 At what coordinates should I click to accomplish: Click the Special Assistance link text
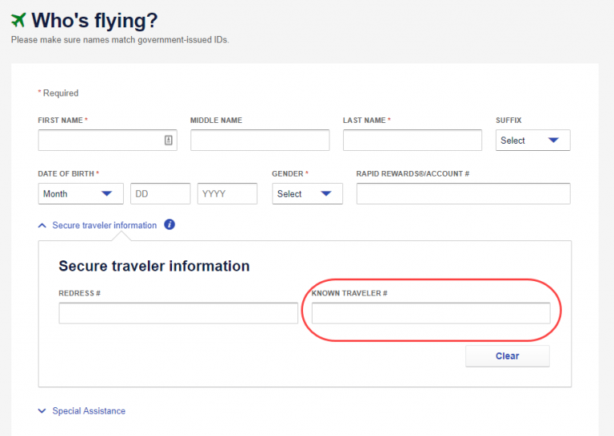pyautogui.click(x=89, y=411)
